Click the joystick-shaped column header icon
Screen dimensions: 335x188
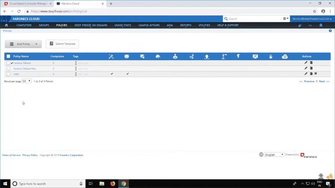point(175,56)
